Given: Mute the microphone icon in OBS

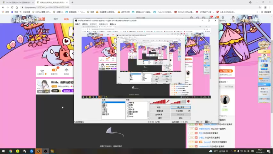Looking at the screenshot, I should pos(168,101).
